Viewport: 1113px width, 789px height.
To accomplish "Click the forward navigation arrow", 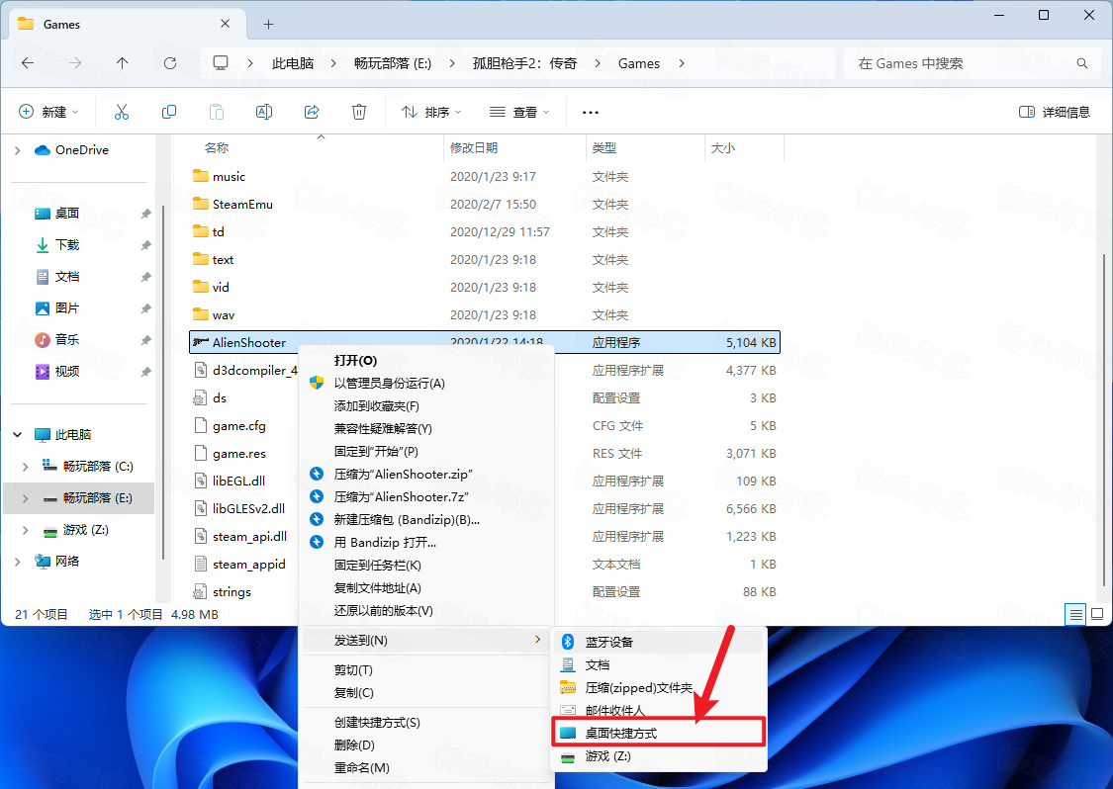I will (75, 63).
